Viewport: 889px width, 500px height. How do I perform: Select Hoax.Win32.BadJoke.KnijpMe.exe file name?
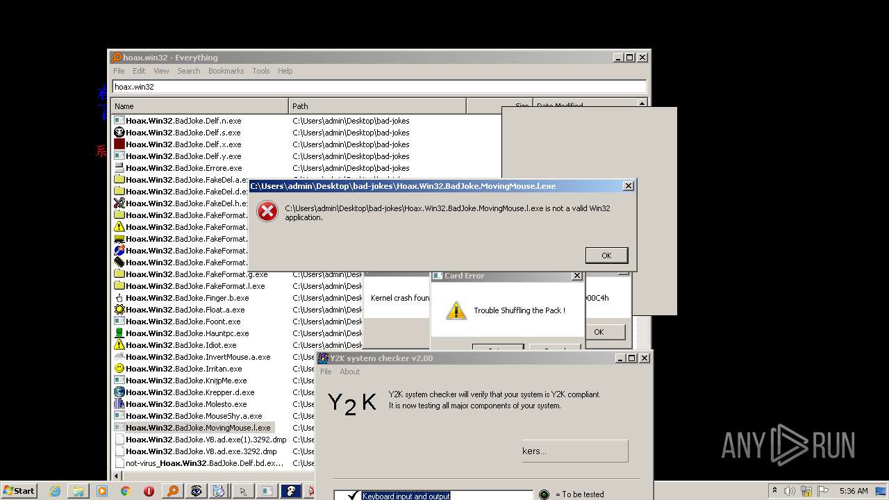pos(186,381)
